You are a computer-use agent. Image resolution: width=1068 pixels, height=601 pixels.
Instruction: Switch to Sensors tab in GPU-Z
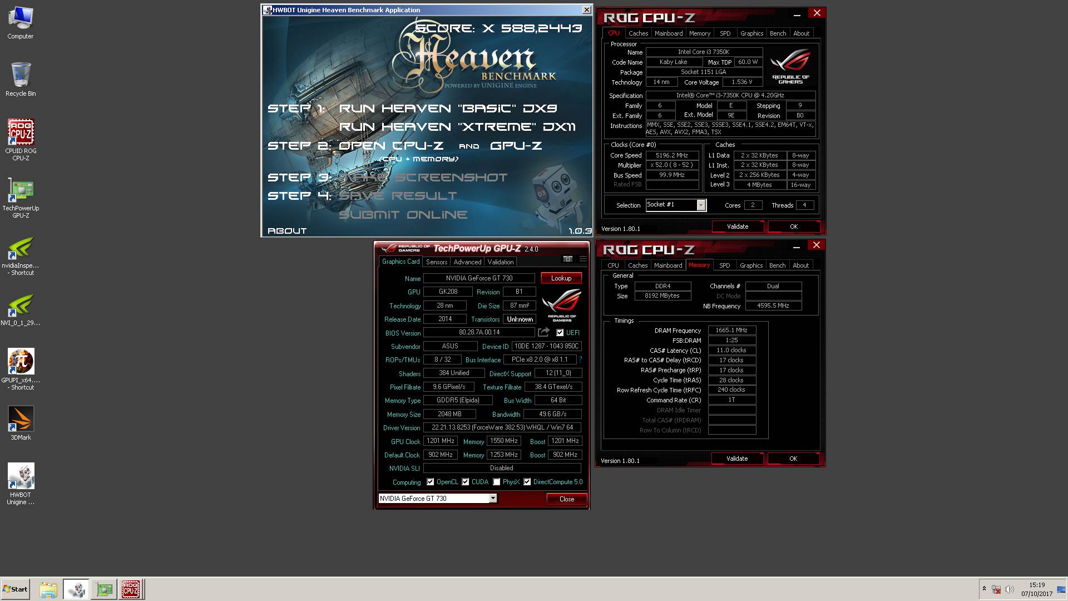pos(437,262)
